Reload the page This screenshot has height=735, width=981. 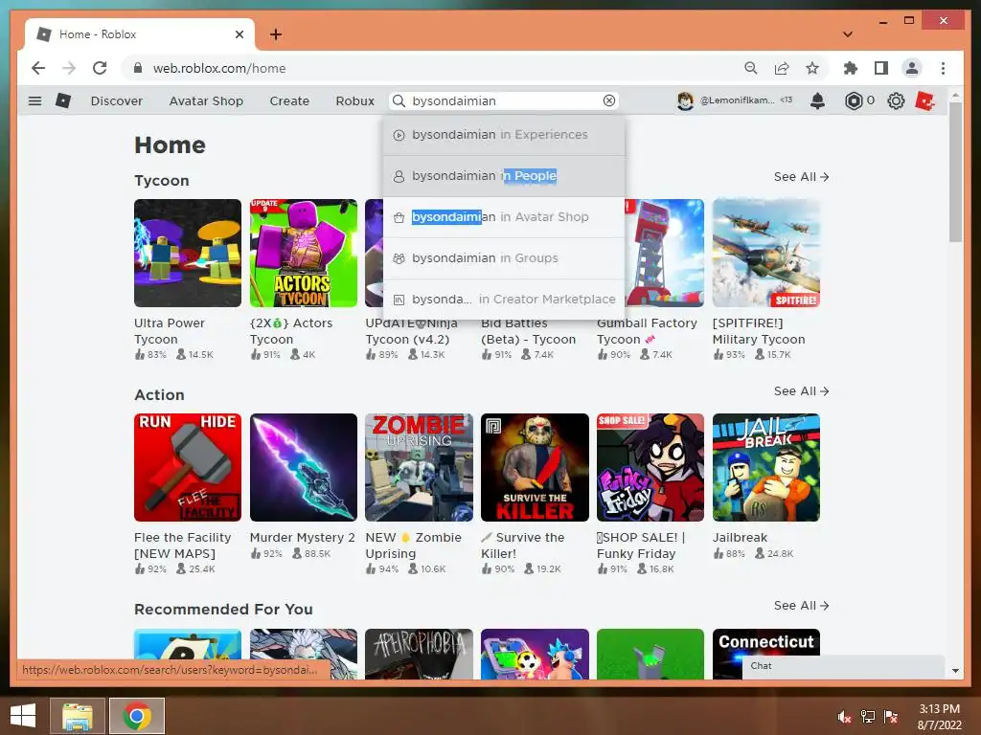pyautogui.click(x=100, y=68)
